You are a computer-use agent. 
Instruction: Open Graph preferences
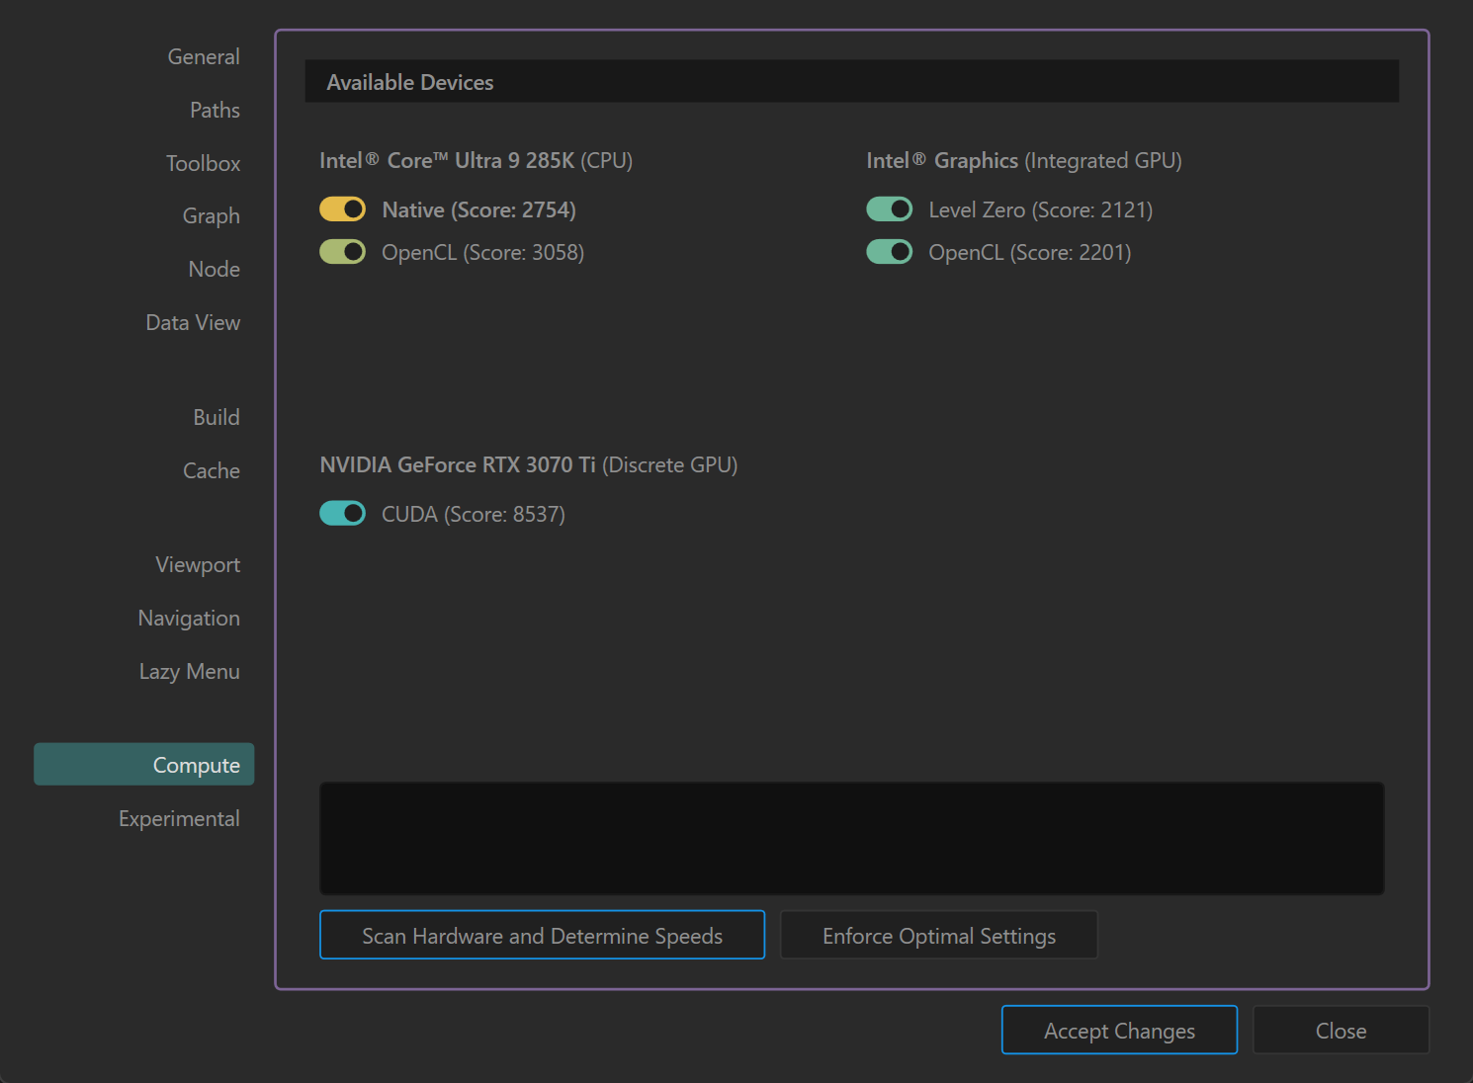click(x=211, y=216)
